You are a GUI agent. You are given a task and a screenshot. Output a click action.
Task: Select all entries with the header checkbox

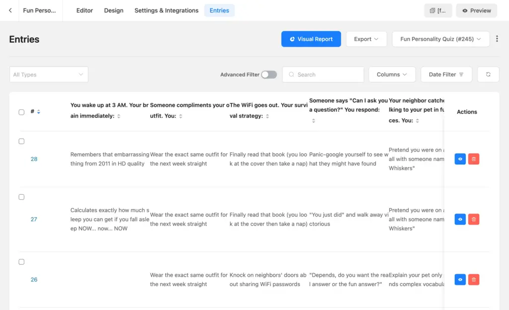pos(21,112)
